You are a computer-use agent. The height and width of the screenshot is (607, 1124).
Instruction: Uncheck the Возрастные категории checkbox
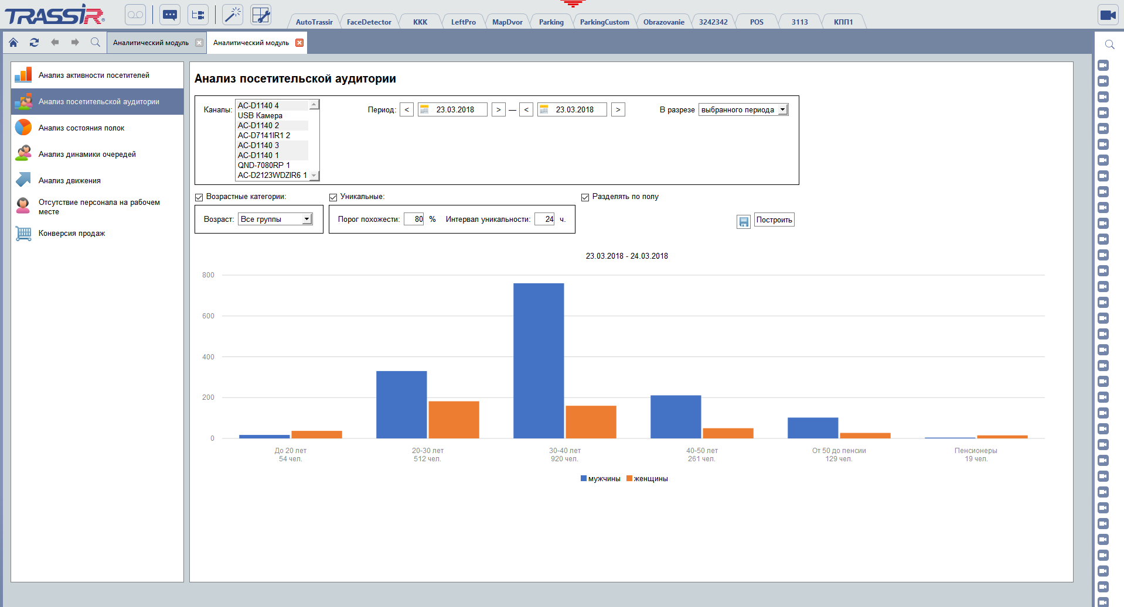click(199, 197)
